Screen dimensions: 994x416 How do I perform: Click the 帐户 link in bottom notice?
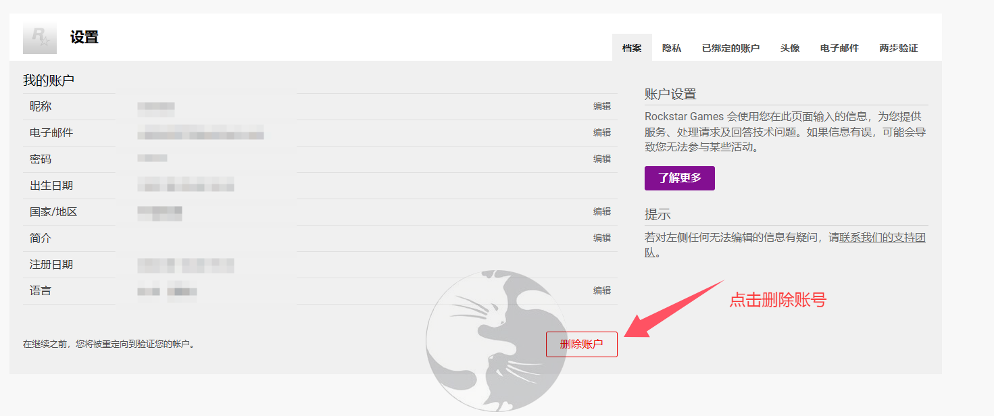pyautogui.click(x=180, y=344)
